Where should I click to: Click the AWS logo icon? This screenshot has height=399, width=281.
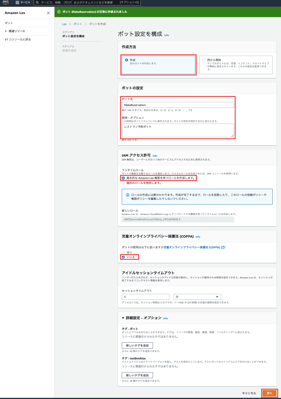(6, 2)
